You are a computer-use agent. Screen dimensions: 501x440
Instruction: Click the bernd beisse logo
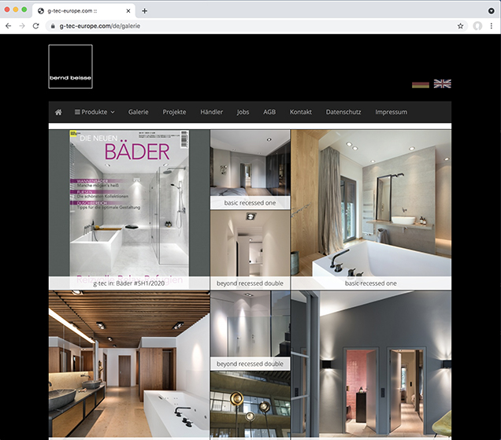70,67
